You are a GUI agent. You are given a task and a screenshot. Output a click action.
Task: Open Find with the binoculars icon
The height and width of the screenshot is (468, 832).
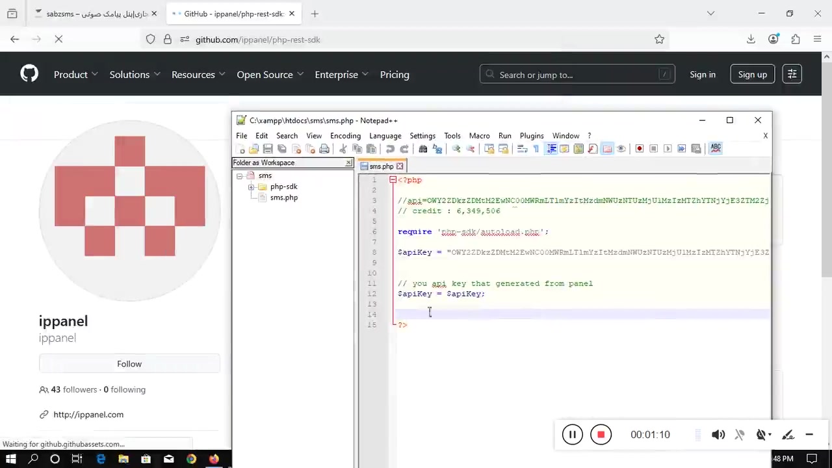coord(423,149)
